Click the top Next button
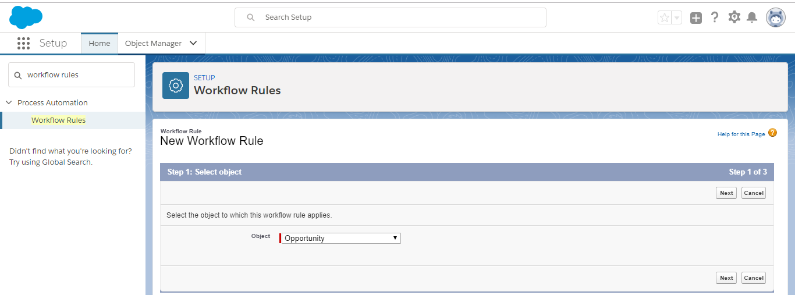The height and width of the screenshot is (295, 795). 726,193
